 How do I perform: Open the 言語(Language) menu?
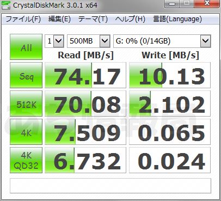click(177, 19)
